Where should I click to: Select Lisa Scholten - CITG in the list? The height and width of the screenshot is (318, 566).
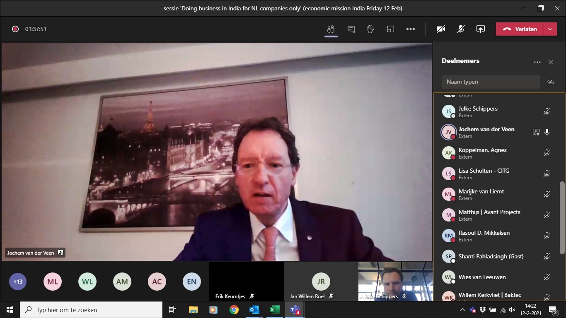[x=484, y=173]
